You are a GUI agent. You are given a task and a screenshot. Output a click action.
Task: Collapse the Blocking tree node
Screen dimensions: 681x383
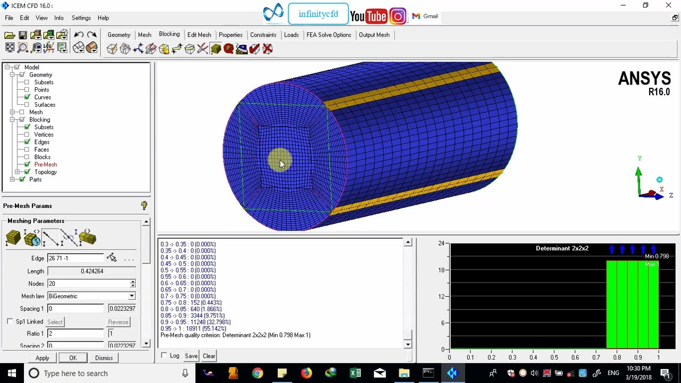(12, 120)
